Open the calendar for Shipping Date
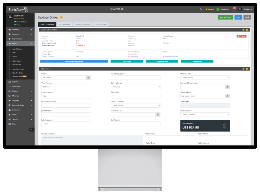The height and width of the screenshot is (196, 260). 227,96
